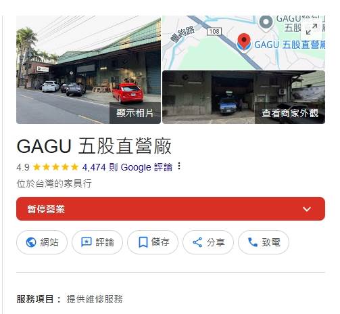
Task: Click 顯示相片 to show photos
Action: [x=135, y=113]
